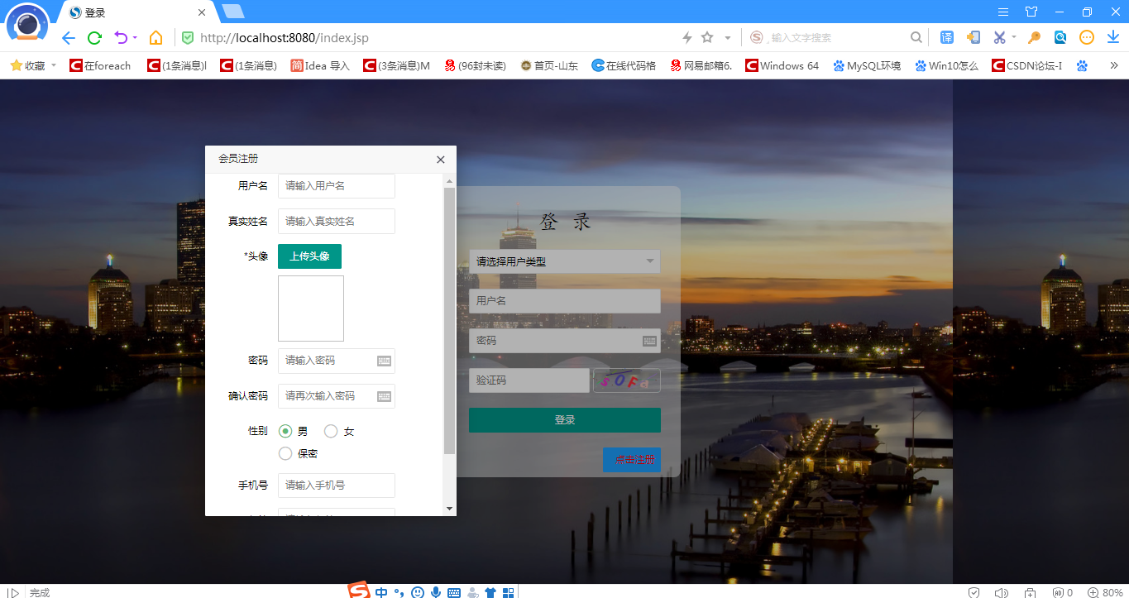1129x598 pixels.
Task: Click the keyboard icon in the 确认密码 field
Action: 384,396
